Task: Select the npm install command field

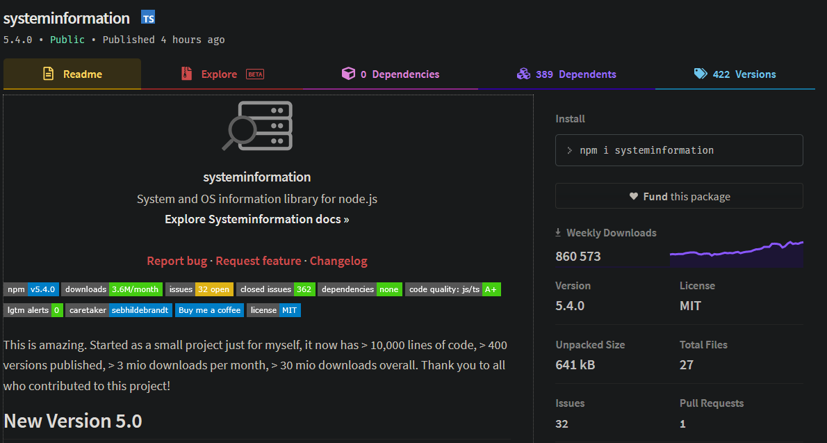Action: [679, 150]
